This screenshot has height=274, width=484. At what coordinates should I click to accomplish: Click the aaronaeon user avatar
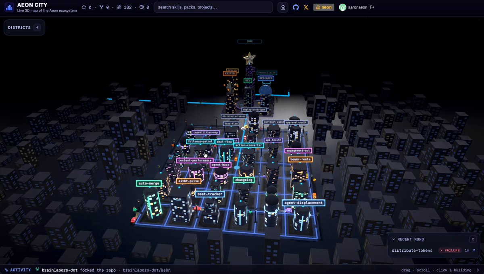tap(342, 7)
